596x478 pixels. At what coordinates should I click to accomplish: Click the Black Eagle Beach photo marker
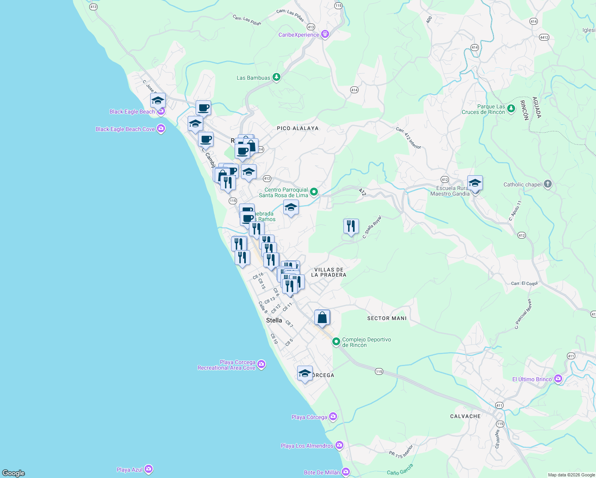161,112
